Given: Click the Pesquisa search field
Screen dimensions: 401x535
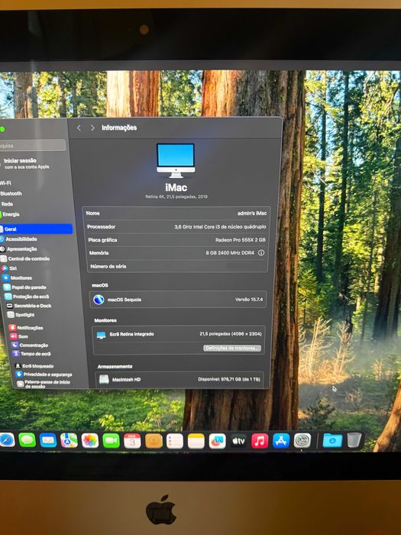Looking at the screenshot, I should click(33, 145).
